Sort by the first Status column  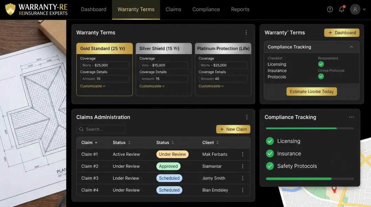point(122,143)
